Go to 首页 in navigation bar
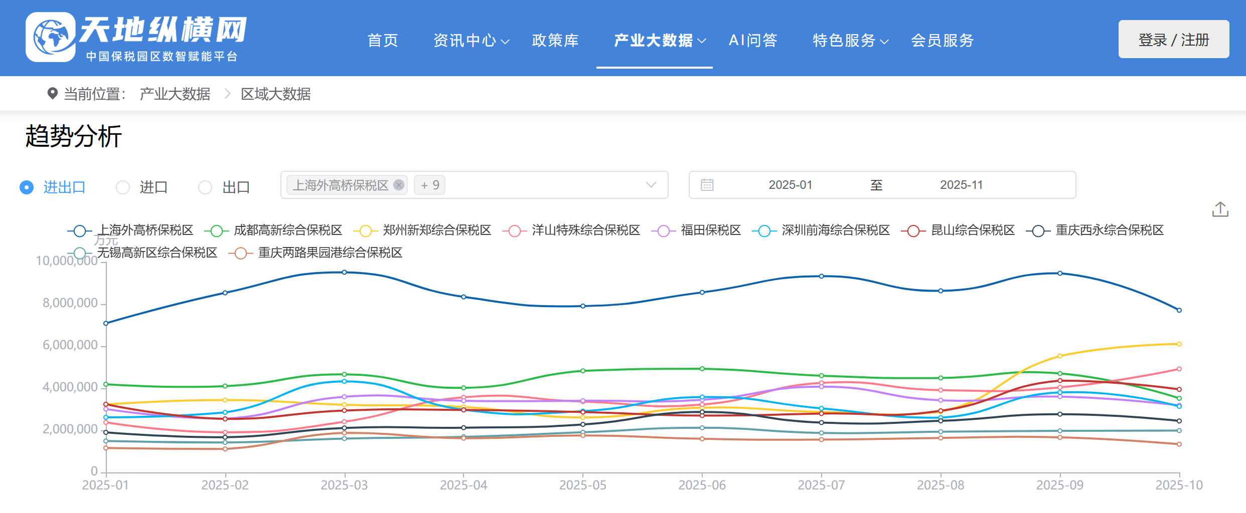This screenshot has width=1246, height=513. pos(383,41)
